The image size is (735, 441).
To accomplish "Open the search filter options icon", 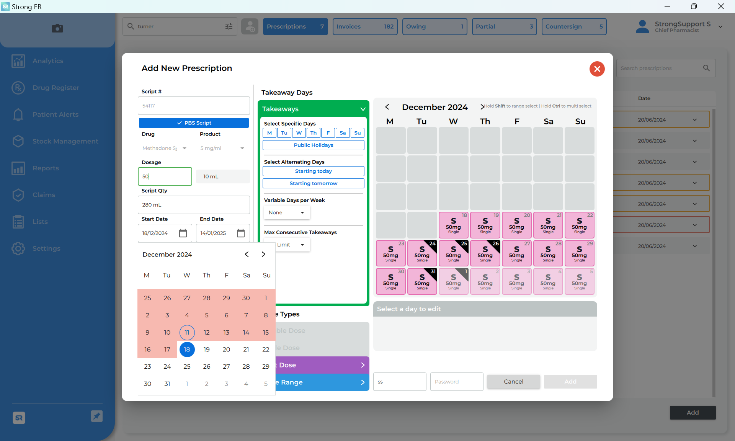I will click(229, 26).
